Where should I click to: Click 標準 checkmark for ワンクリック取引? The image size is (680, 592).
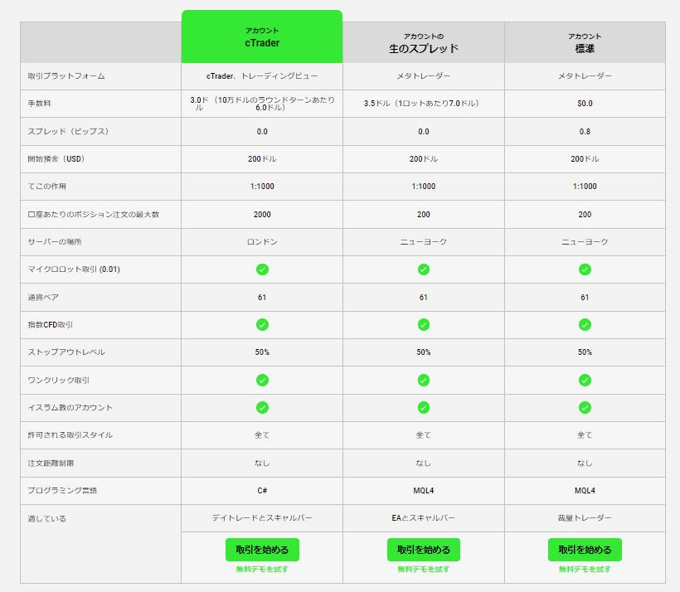coord(585,380)
